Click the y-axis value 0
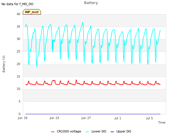The width and height of the screenshot is (183, 137). pos(19,114)
